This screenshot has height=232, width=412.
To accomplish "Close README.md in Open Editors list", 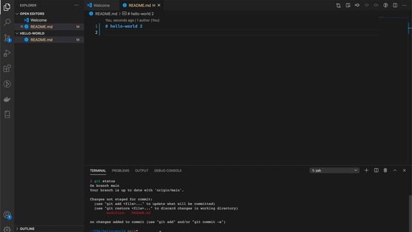I will click(x=22, y=26).
